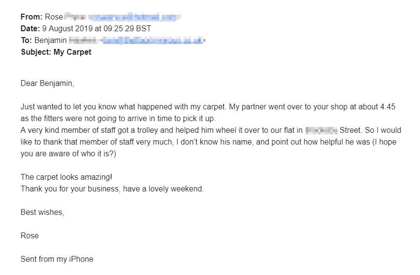Click the subject text My Carpet
The image size is (420, 275).
point(72,52)
